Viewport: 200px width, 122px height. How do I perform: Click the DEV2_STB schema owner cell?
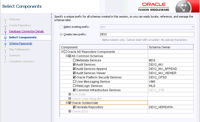click(x=171, y=90)
